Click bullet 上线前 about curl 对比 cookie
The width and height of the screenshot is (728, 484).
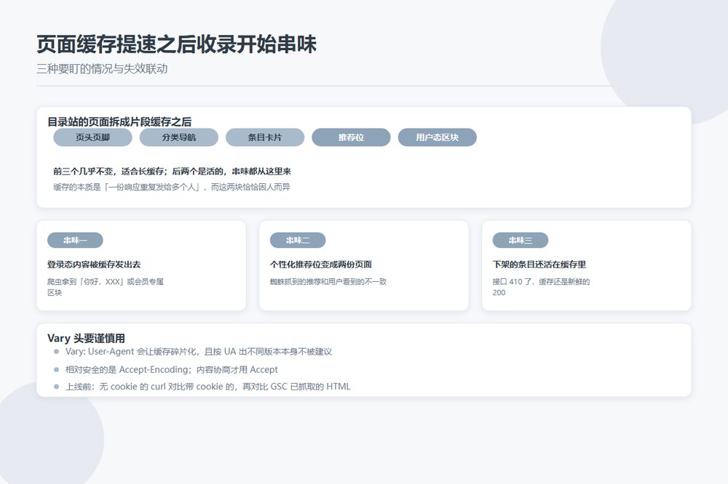coord(208,387)
